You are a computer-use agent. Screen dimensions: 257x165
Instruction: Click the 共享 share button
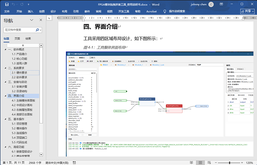[247, 11]
